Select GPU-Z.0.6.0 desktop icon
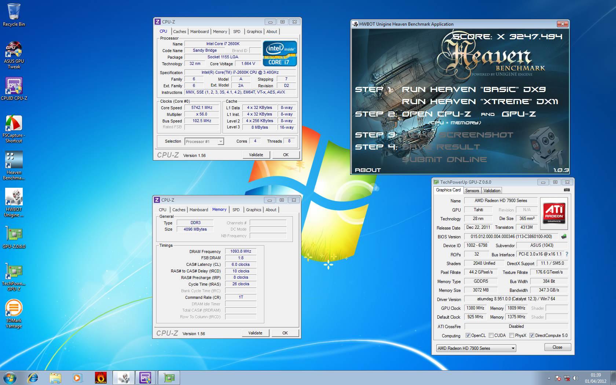Image resolution: width=616 pixels, height=385 pixels. coord(14,238)
